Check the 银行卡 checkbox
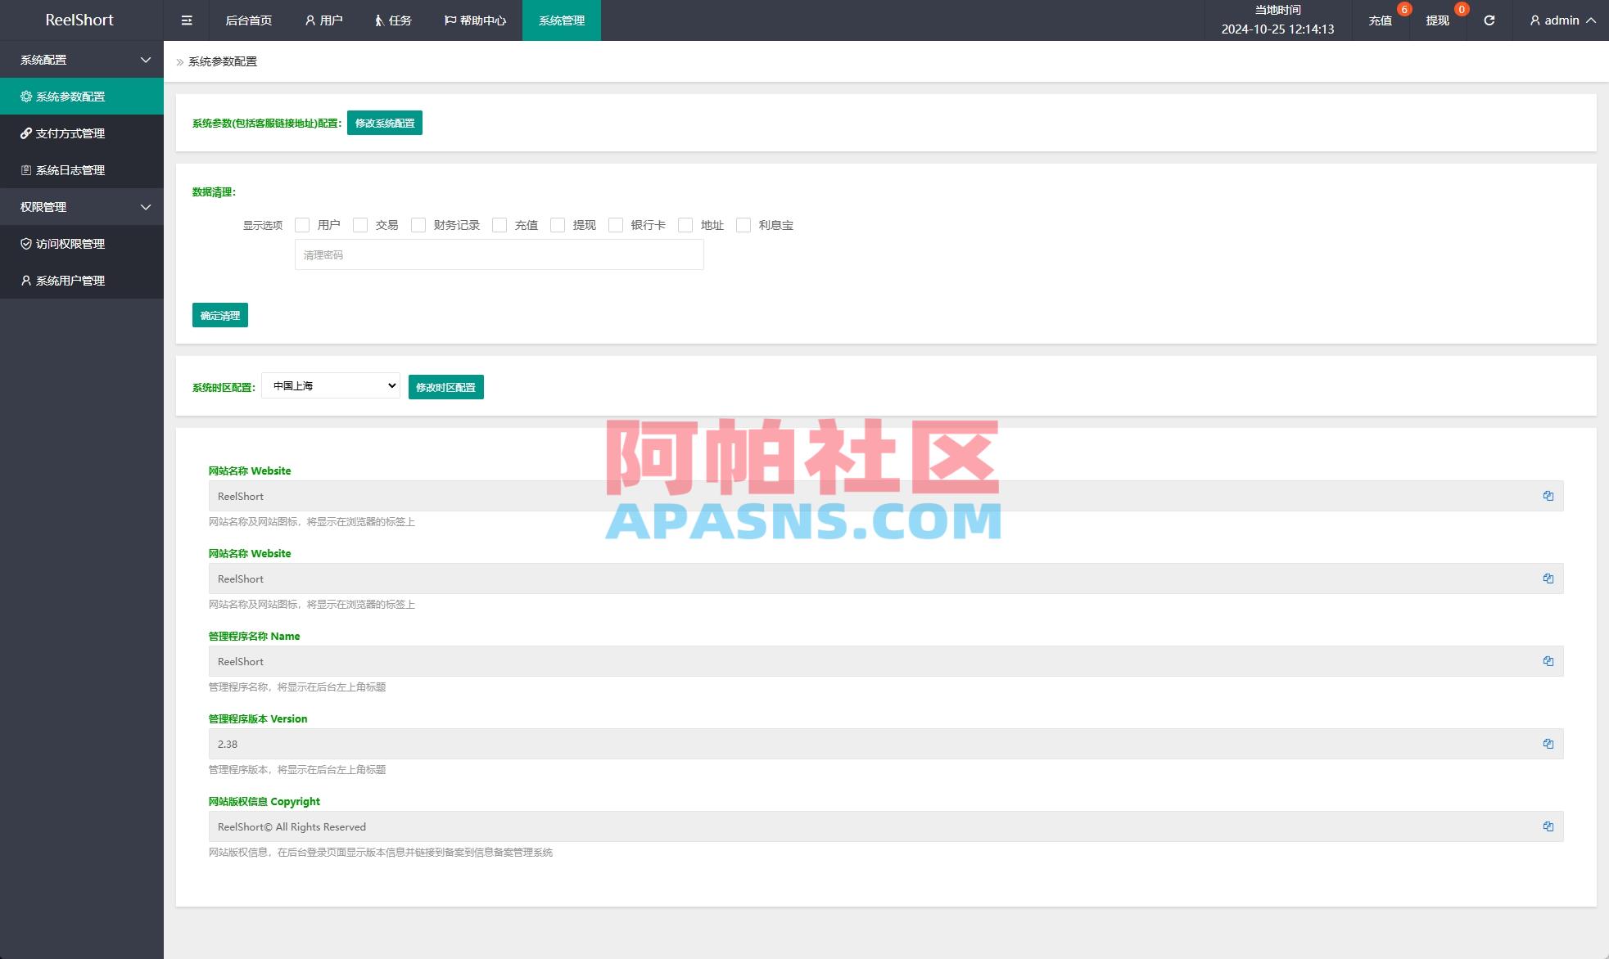 (615, 224)
